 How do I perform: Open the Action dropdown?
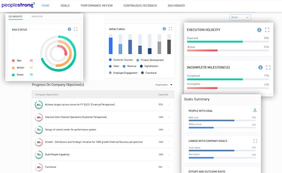(240, 17)
